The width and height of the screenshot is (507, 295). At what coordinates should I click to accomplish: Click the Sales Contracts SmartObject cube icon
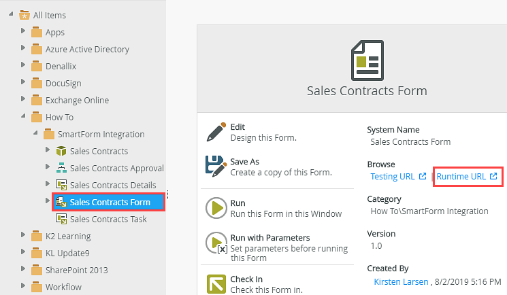pos(61,151)
